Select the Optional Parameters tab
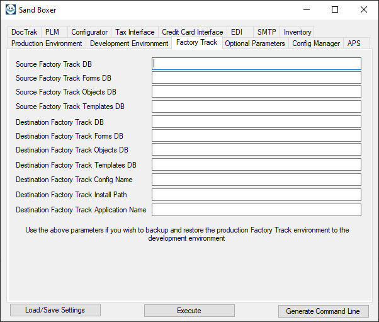Screen dimensions: 379x322 pos(255,43)
